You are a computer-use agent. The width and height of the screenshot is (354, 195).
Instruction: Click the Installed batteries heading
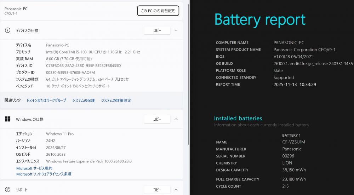tap(238, 118)
